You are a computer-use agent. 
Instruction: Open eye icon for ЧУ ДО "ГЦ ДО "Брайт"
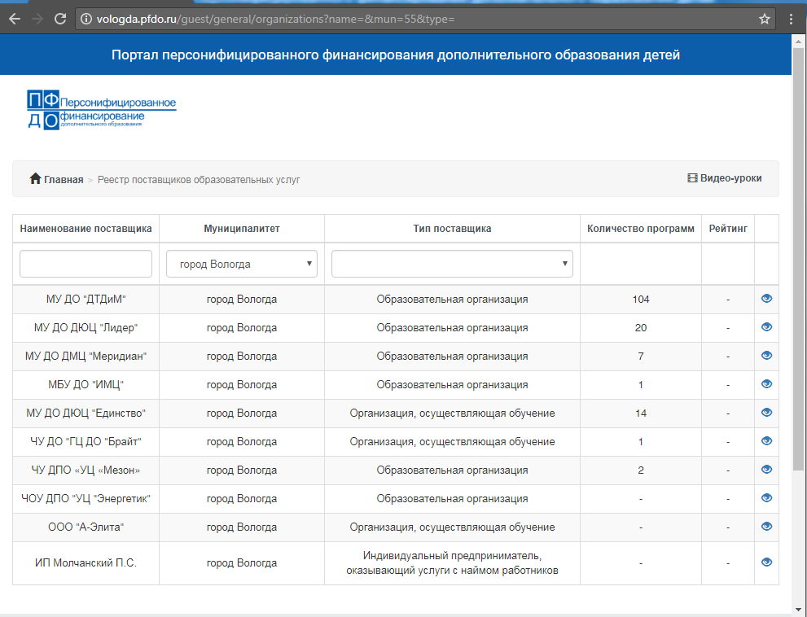[x=766, y=441]
